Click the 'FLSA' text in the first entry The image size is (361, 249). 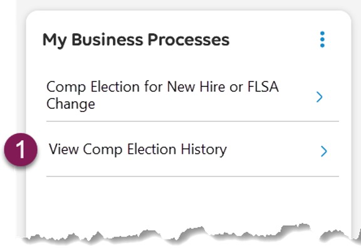(x=263, y=87)
